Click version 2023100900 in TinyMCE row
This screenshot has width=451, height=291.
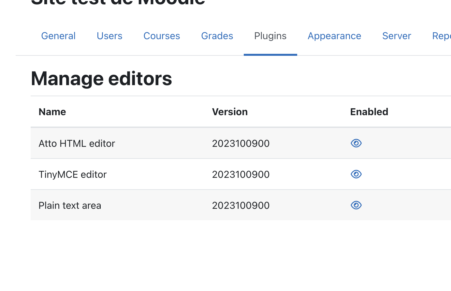pos(241,175)
